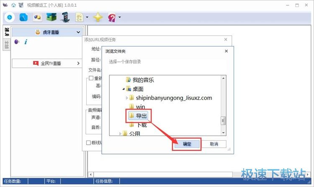Collapse the 虎牙直播 panel header

click(x=47, y=32)
